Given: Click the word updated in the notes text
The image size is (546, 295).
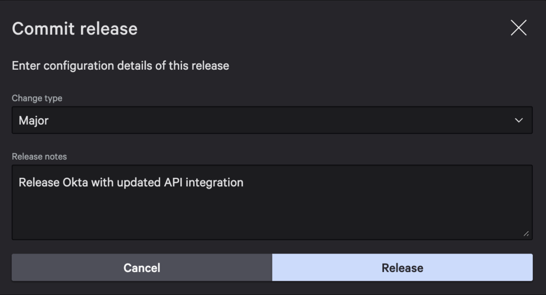Looking at the screenshot, I should click(x=138, y=183).
